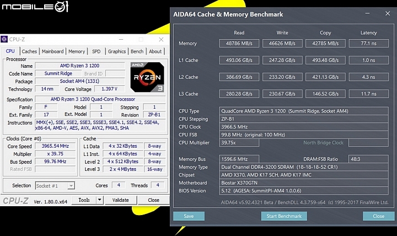Click the Mobile01 logo

pos(35,6)
